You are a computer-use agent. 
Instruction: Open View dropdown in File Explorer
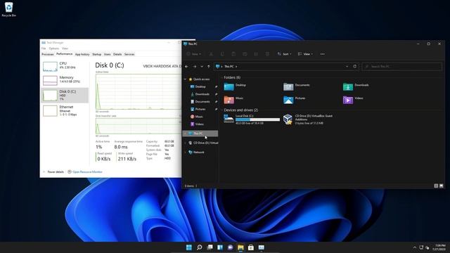pyautogui.click(x=305, y=54)
